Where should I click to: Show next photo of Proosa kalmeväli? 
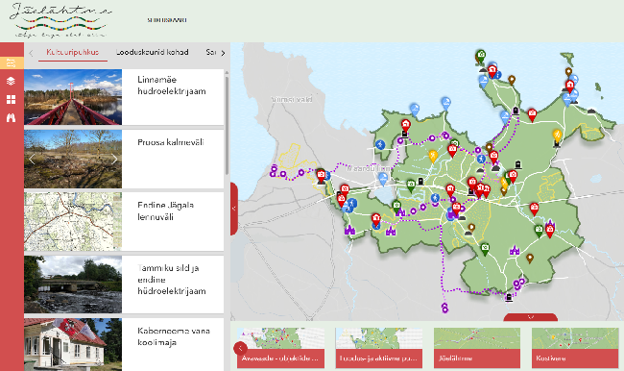[114, 159]
